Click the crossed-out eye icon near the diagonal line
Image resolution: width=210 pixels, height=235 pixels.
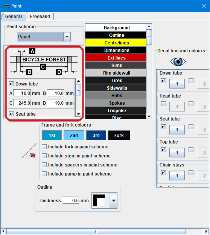[x=33, y=155]
